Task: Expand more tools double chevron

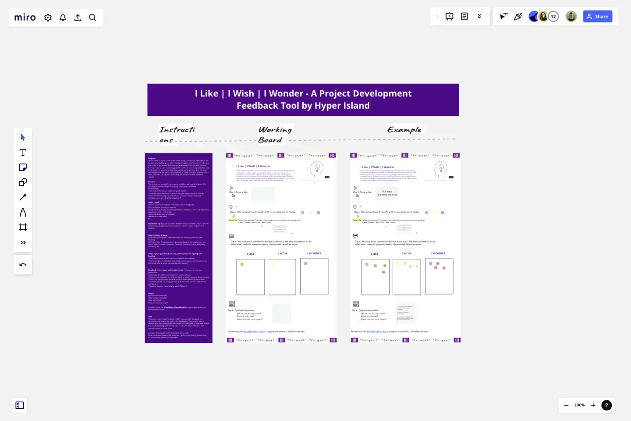Action: 23,243
